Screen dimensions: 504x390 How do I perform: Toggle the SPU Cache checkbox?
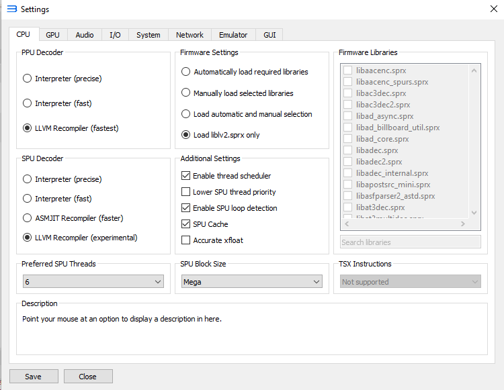pyautogui.click(x=186, y=224)
